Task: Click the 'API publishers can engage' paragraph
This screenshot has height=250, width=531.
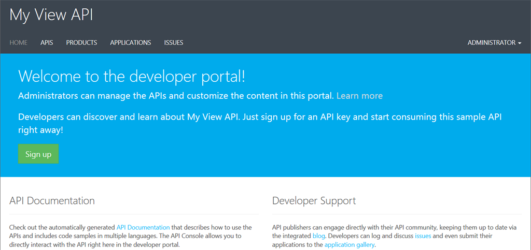Action: 363,227
